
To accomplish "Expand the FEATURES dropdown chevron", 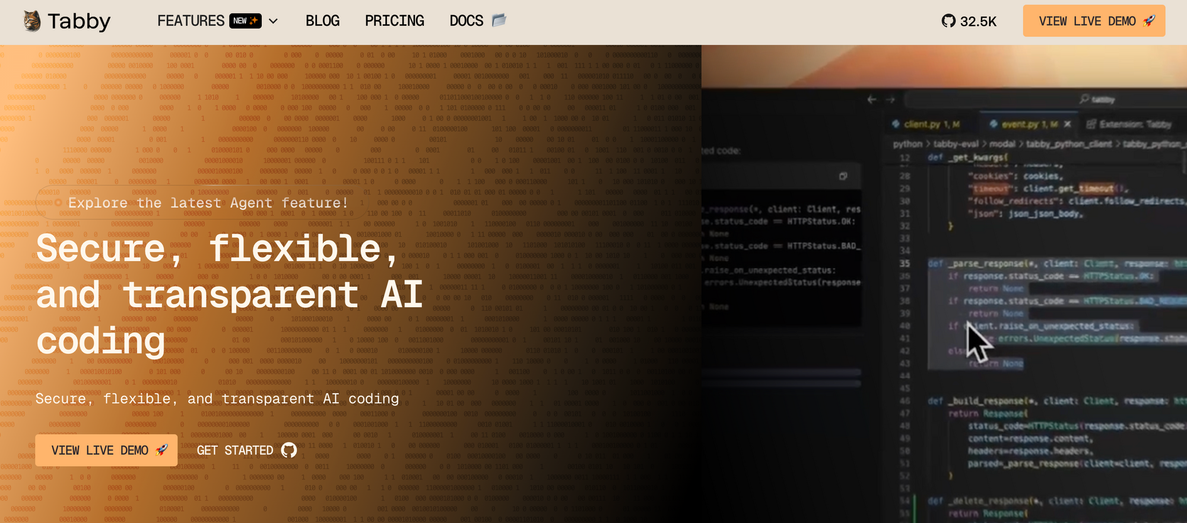I will 274,21.
